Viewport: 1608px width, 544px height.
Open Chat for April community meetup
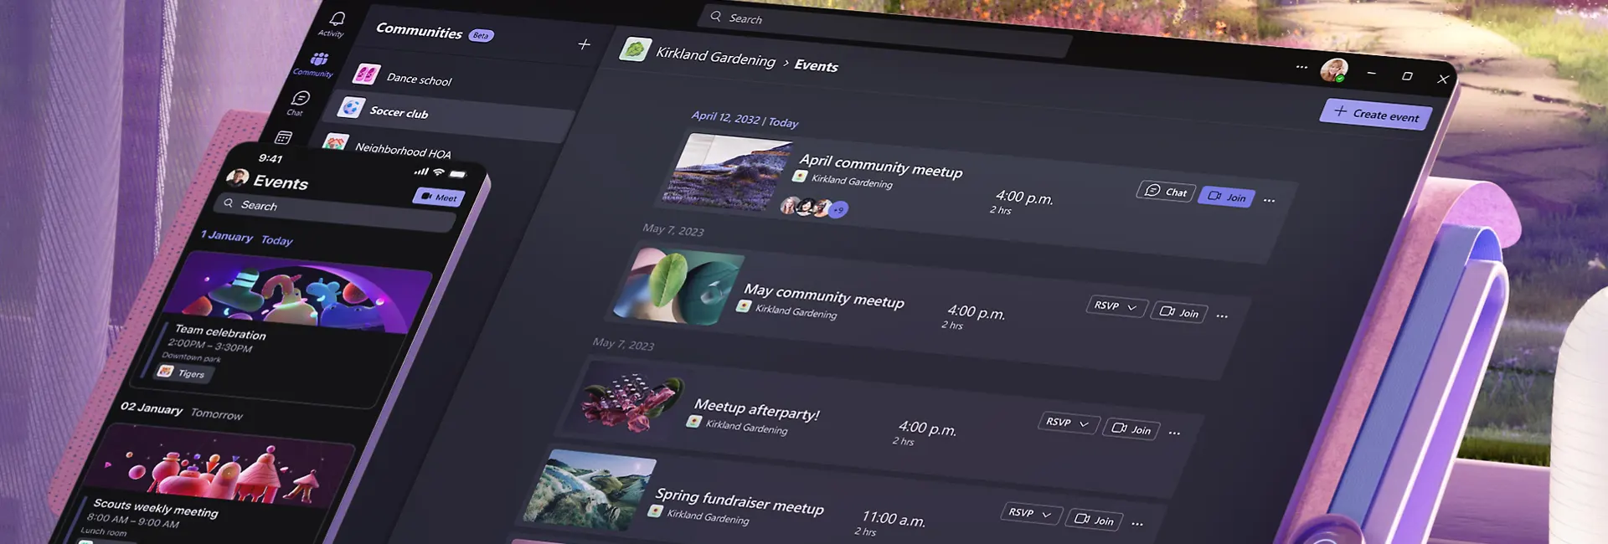click(1165, 192)
